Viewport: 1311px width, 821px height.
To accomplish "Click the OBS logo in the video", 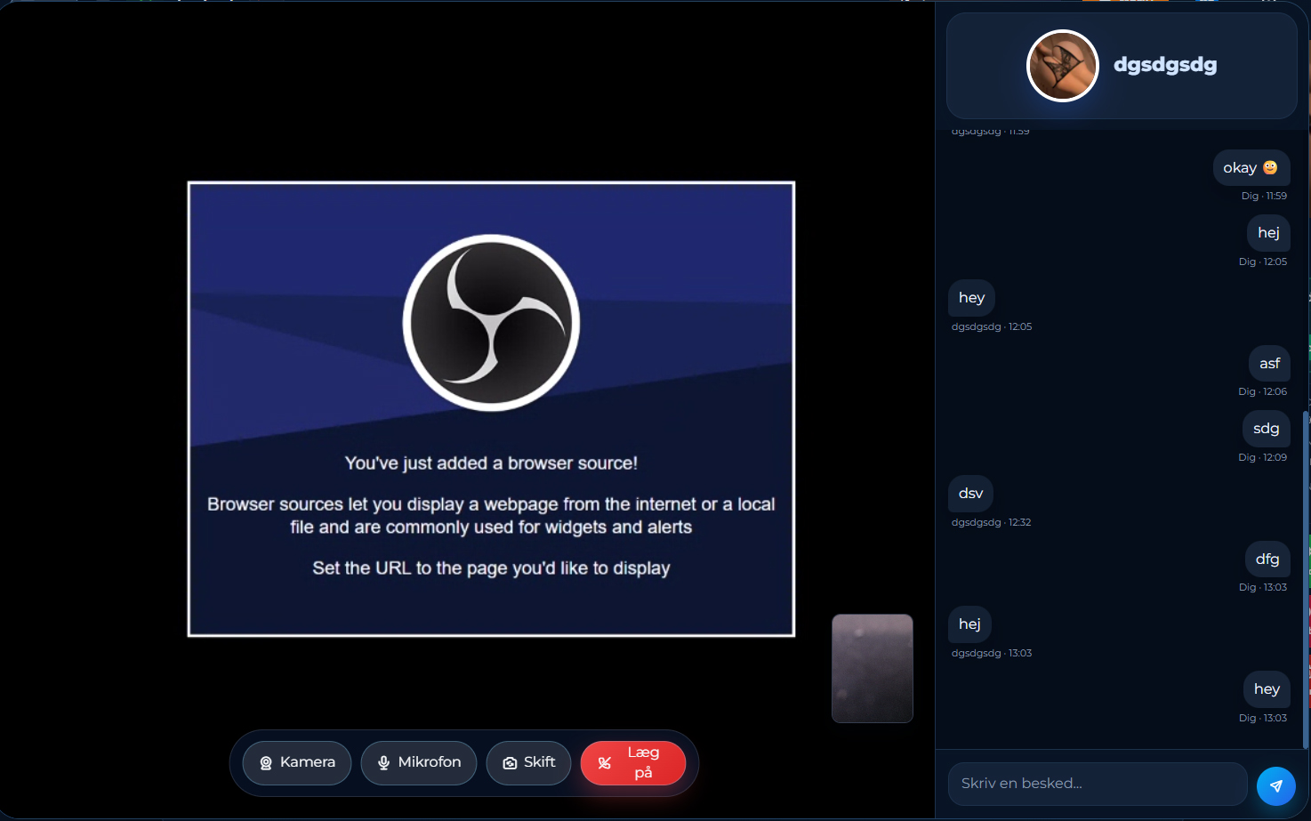I will (491, 323).
